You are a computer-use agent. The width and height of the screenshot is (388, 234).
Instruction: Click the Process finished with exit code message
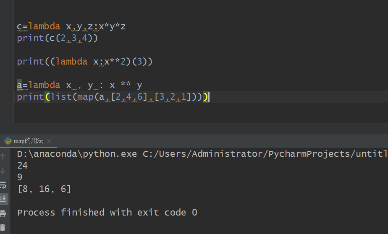(107, 212)
